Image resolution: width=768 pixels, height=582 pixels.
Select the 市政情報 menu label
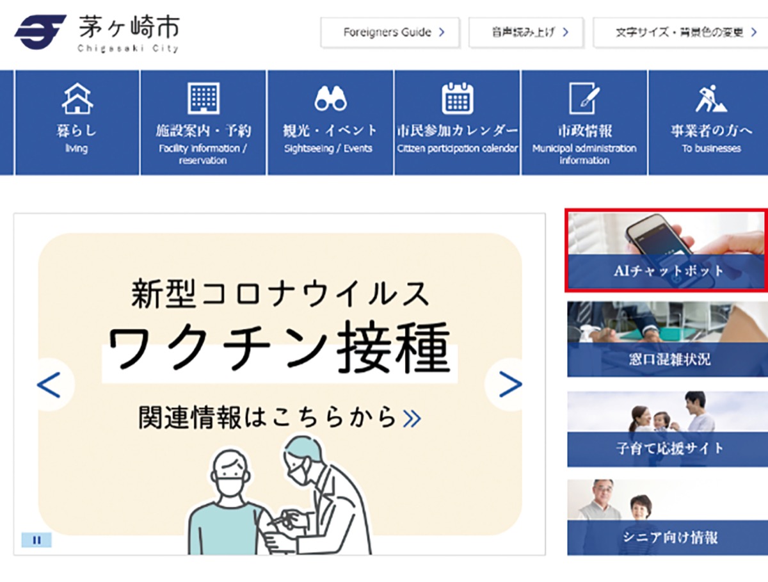tap(584, 131)
